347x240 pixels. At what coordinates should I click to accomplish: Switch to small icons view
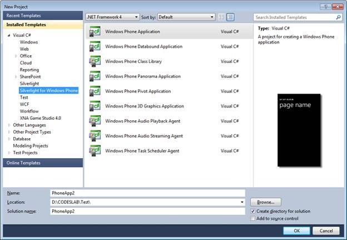221,17
